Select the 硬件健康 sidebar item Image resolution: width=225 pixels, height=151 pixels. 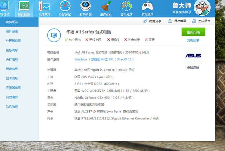(x=12, y=32)
